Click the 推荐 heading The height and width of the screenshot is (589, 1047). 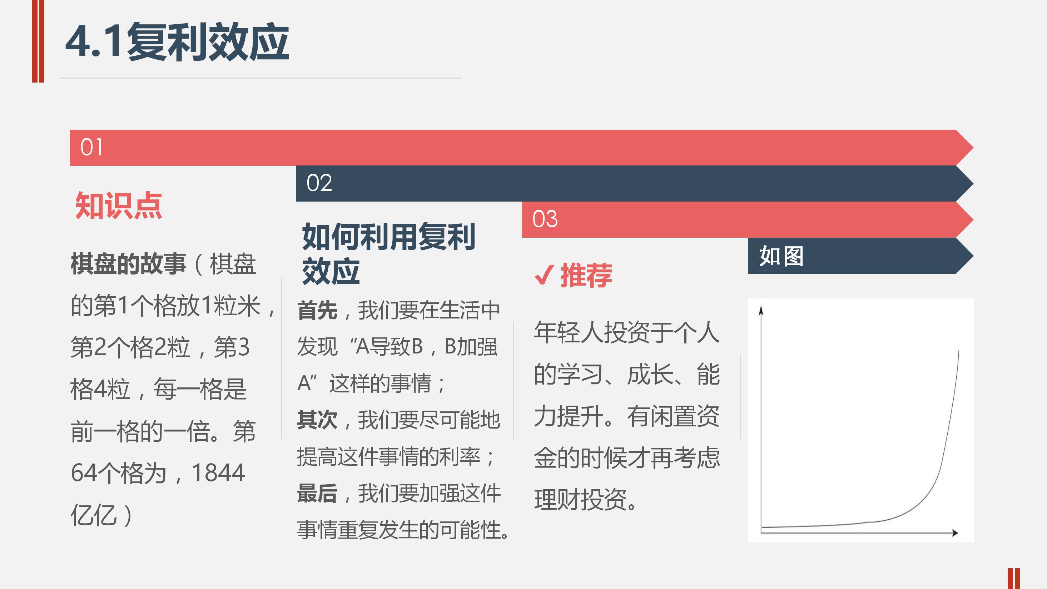click(x=586, y=275)
